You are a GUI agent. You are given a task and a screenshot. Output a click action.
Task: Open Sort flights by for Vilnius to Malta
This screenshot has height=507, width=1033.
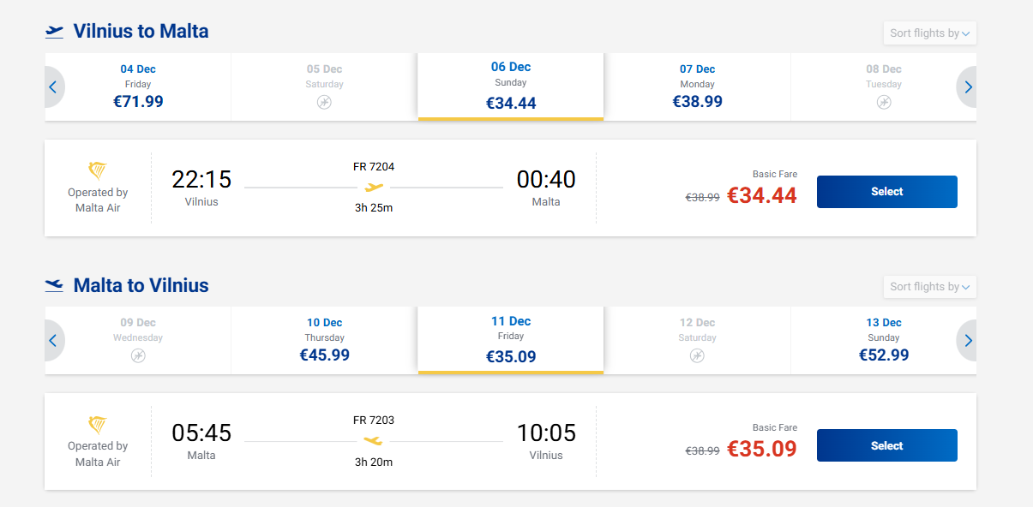pyautogui.click(x=930, y=33)
